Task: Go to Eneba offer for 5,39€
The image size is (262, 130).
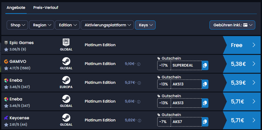Action: [242, 83]
